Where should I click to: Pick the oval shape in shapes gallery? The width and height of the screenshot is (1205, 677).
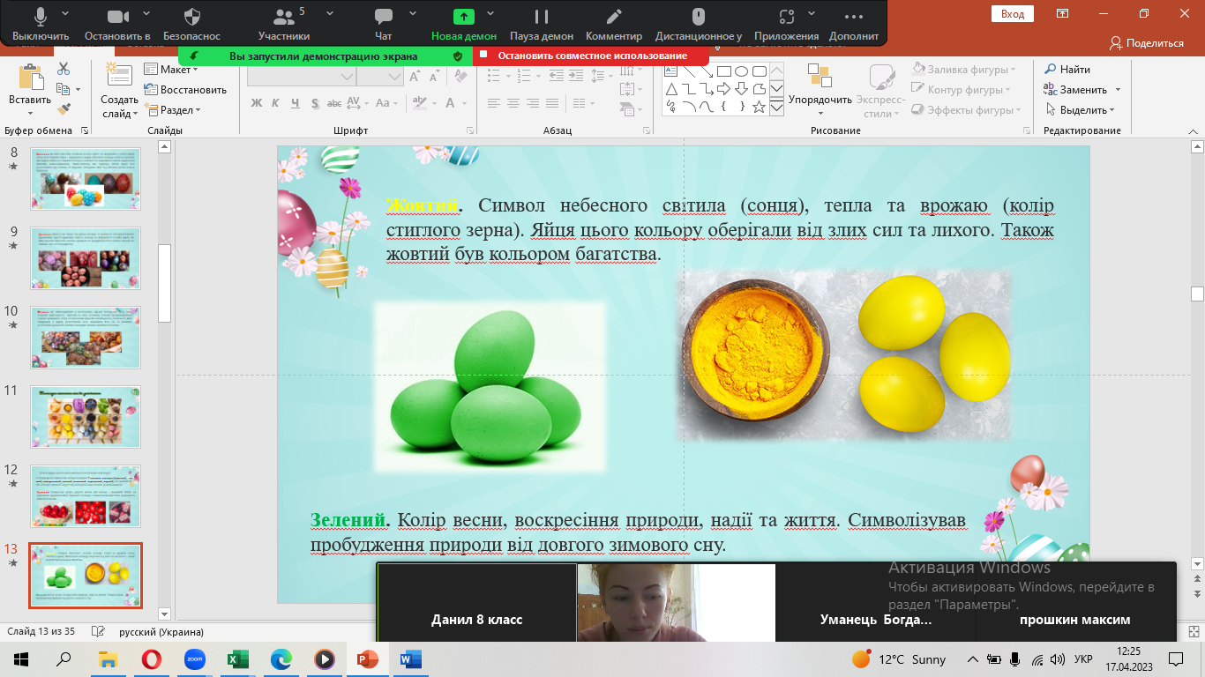pos(741,71)
